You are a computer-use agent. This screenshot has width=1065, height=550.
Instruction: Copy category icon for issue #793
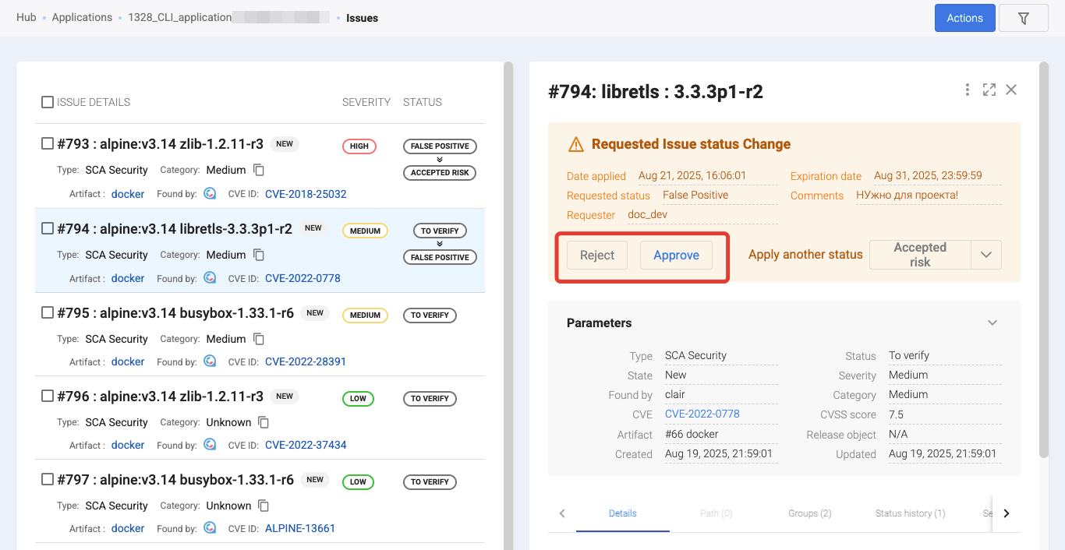click(259, 170)
